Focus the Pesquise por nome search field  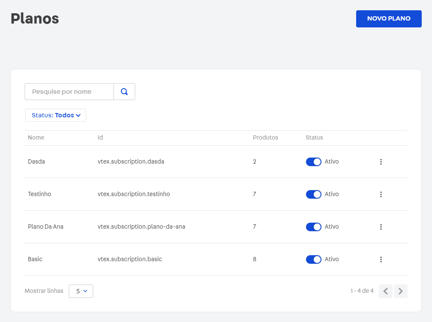69,92
